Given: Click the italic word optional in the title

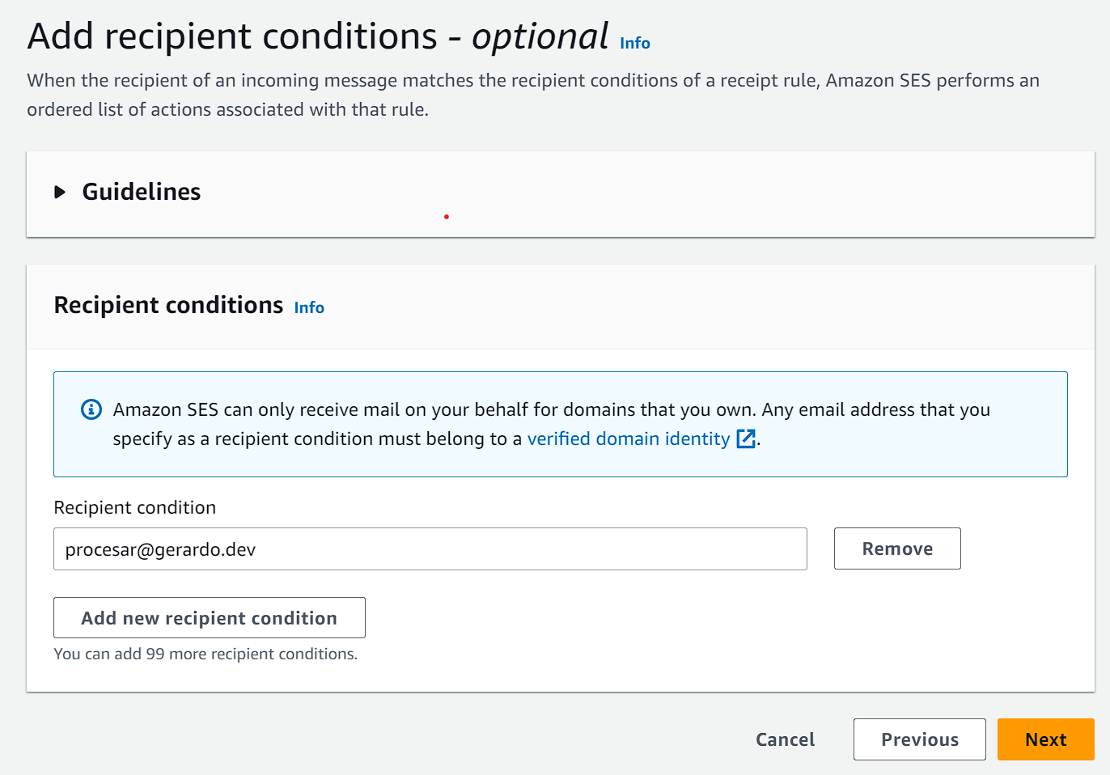Looking at the screenshot, I should [x=540, y=37].
